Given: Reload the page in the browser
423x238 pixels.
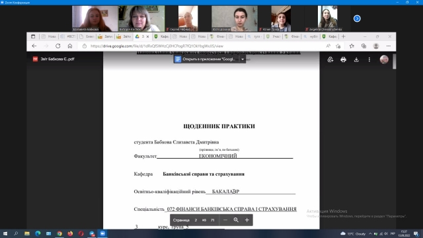Looking at the screenshot, I should point(58,46).
